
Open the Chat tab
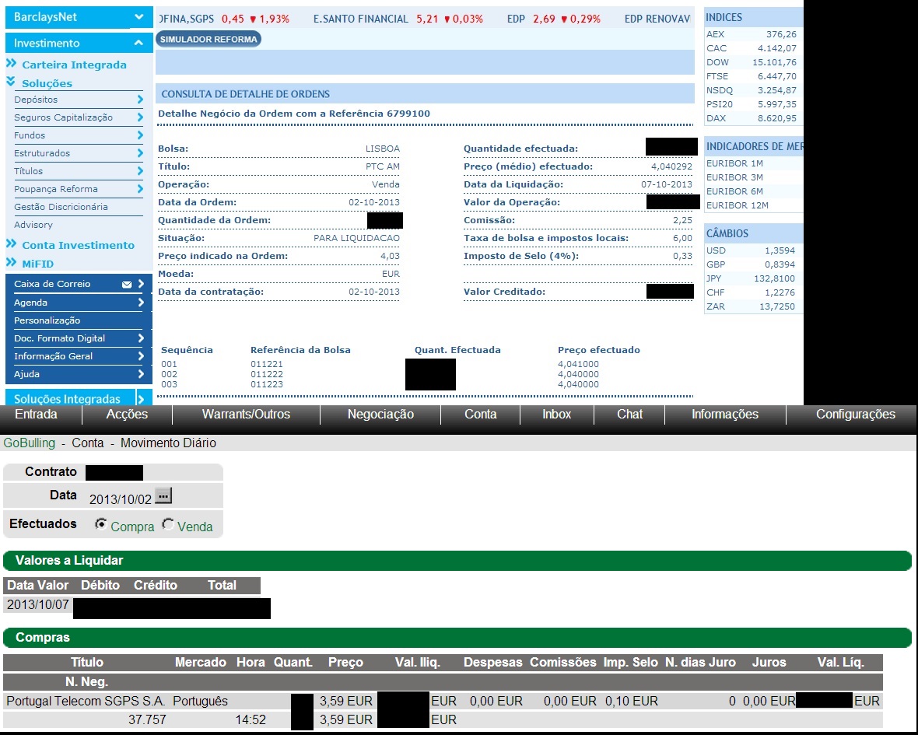point(630,415)
